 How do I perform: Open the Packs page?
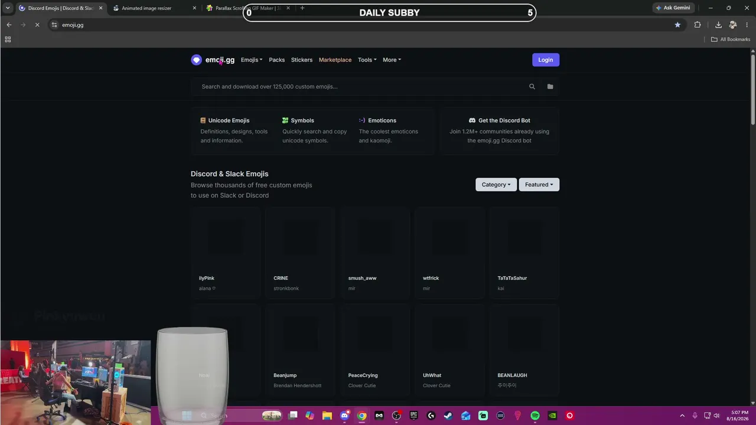(x=277, y=60)
